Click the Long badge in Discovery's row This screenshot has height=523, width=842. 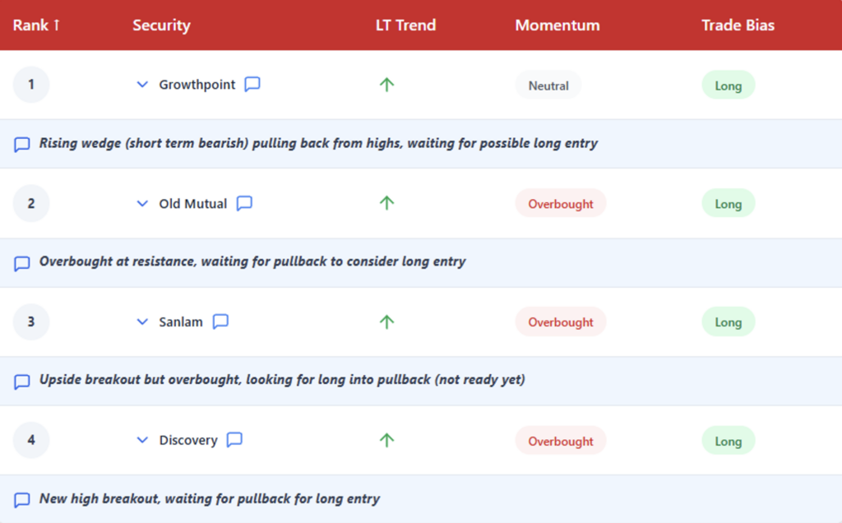click(728, 441)
